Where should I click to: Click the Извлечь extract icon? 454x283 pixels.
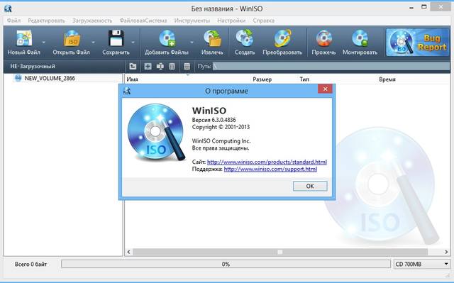(212, 38)
